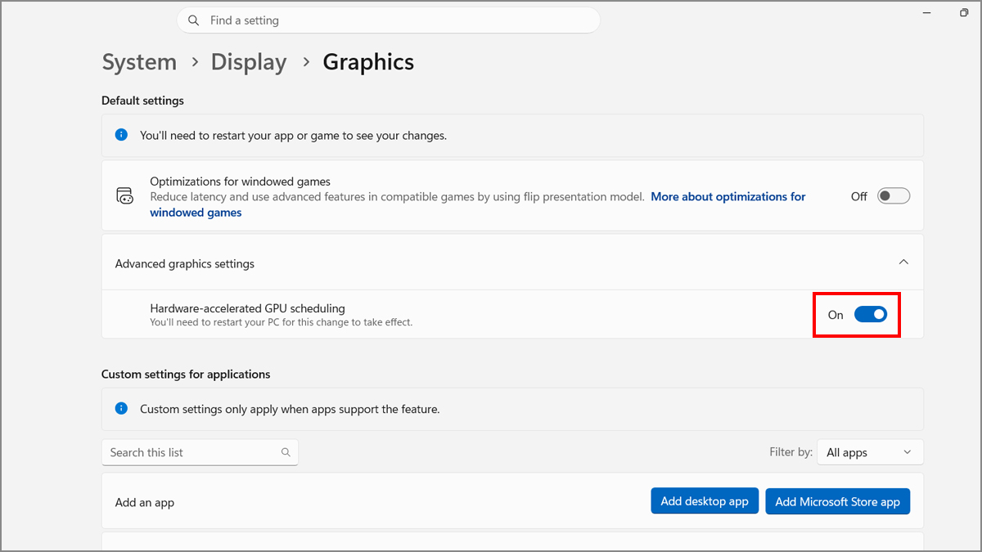Click the magnifier icon in Search this list
This screenshot has width=982, height=552.
click(286, 452)
